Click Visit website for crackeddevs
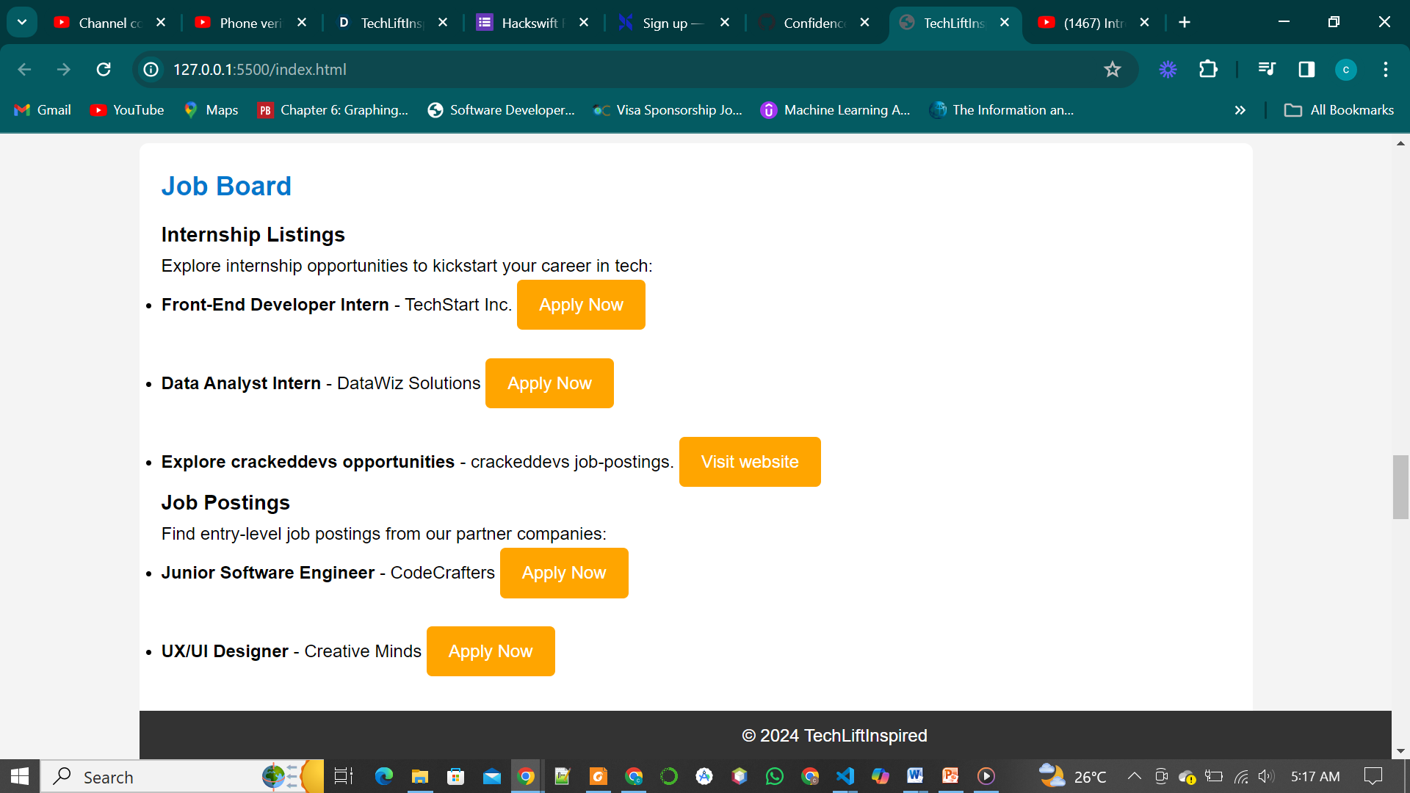1410x793 pixels. [749, 462]
